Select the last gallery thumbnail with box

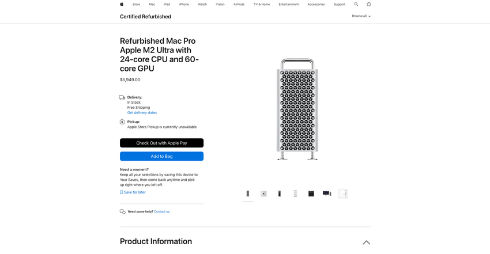click(x=343, y=194)
